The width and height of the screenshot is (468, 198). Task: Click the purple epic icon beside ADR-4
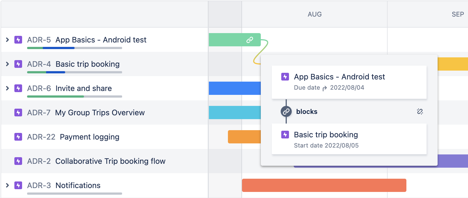(18, 64)
